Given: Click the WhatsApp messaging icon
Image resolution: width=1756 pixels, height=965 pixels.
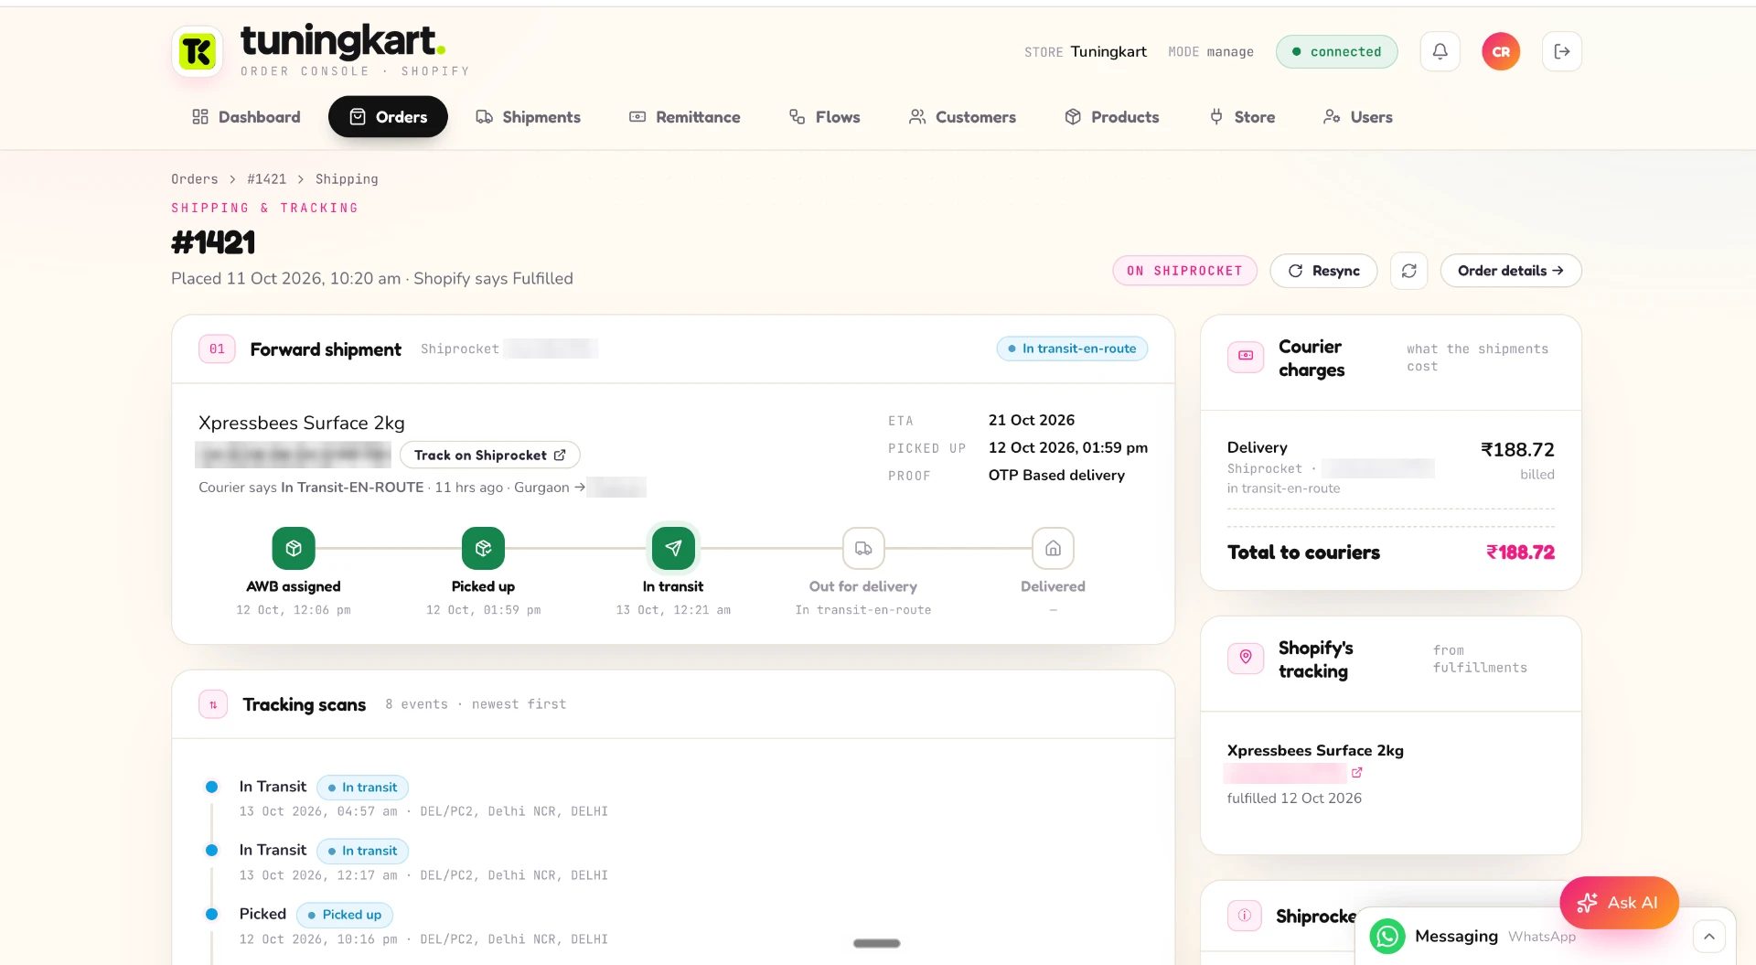Looking at the screenshot, I should [1387, 936].
